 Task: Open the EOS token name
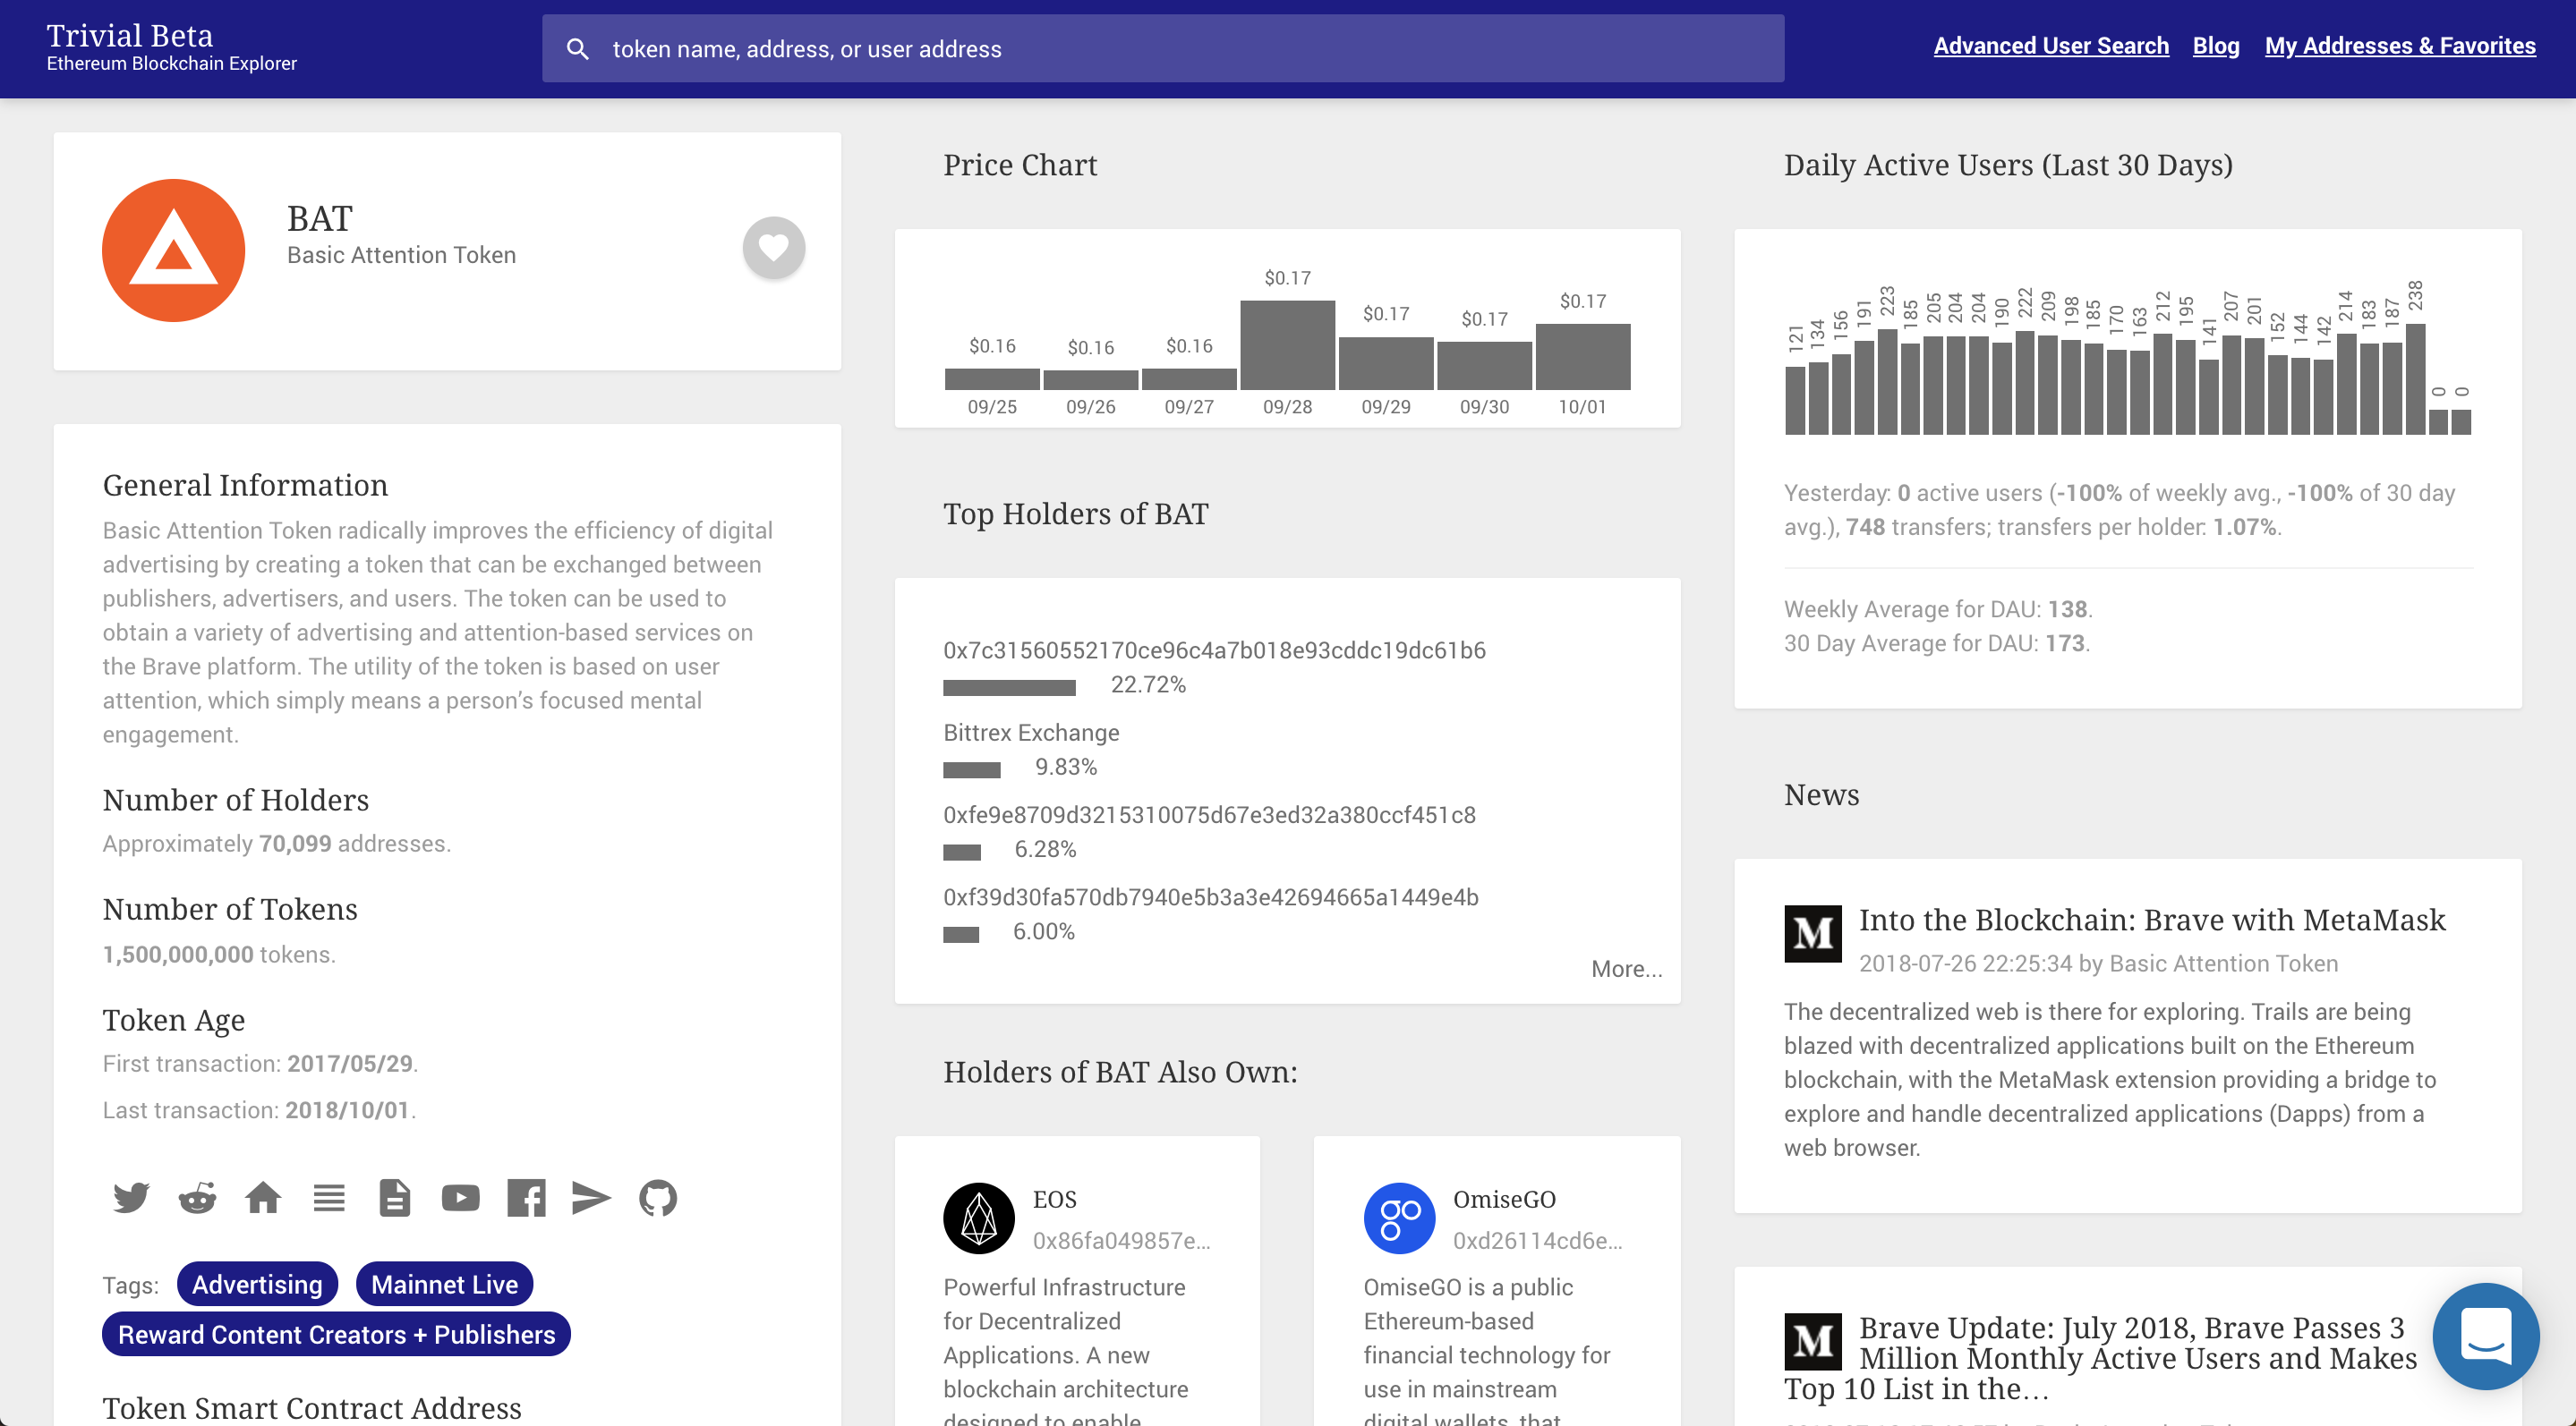coord(1054,1198)
